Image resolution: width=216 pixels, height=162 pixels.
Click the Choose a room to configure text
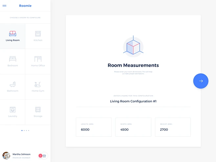(x=25, y=18)
